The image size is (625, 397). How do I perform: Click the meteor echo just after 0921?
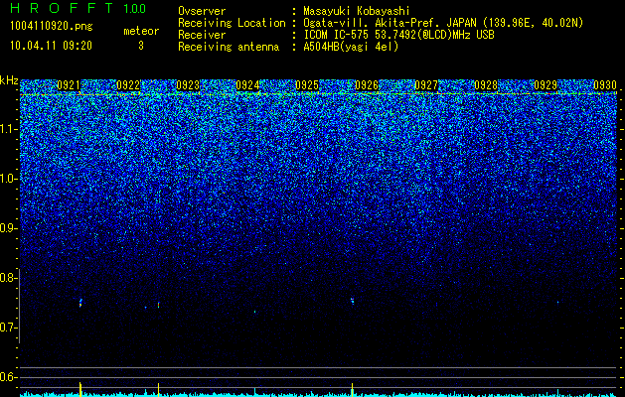[x=80, y=303]
